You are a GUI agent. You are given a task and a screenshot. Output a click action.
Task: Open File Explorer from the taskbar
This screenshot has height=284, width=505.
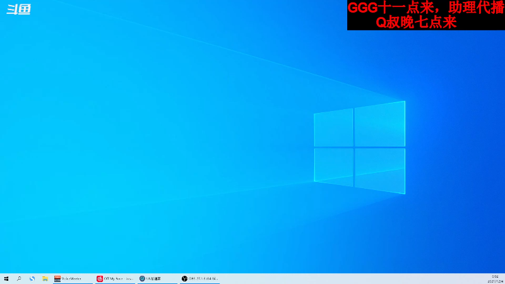click(x=45, y=278)
